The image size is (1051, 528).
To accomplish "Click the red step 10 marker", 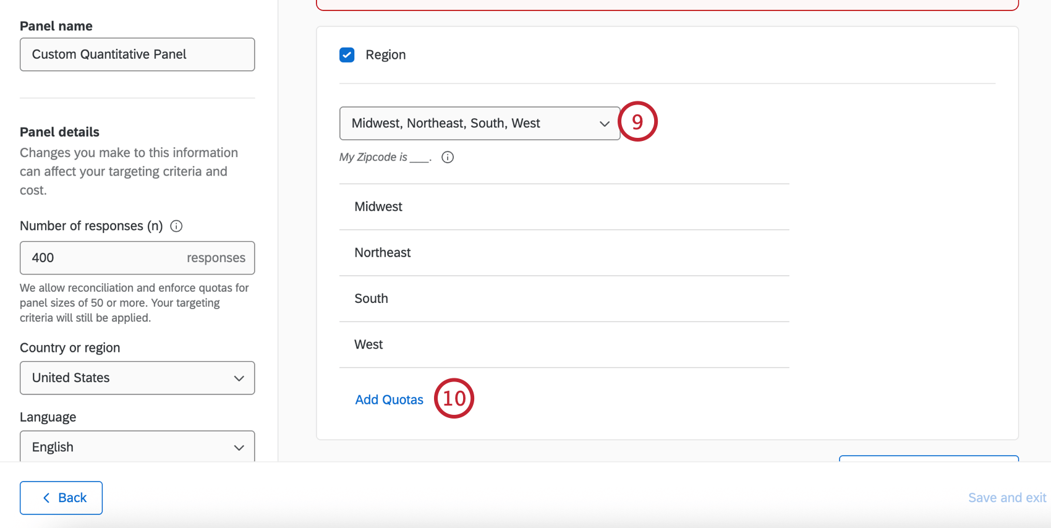I will tap(454, 398).
